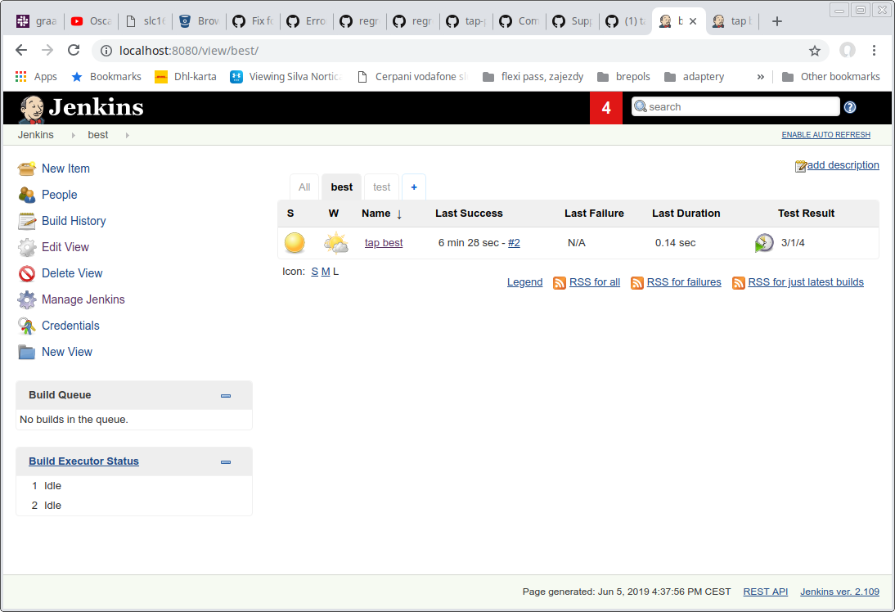Click the Jenkins butler logo
This screenshot has width=895, height=612.
(x=31, y=109)
